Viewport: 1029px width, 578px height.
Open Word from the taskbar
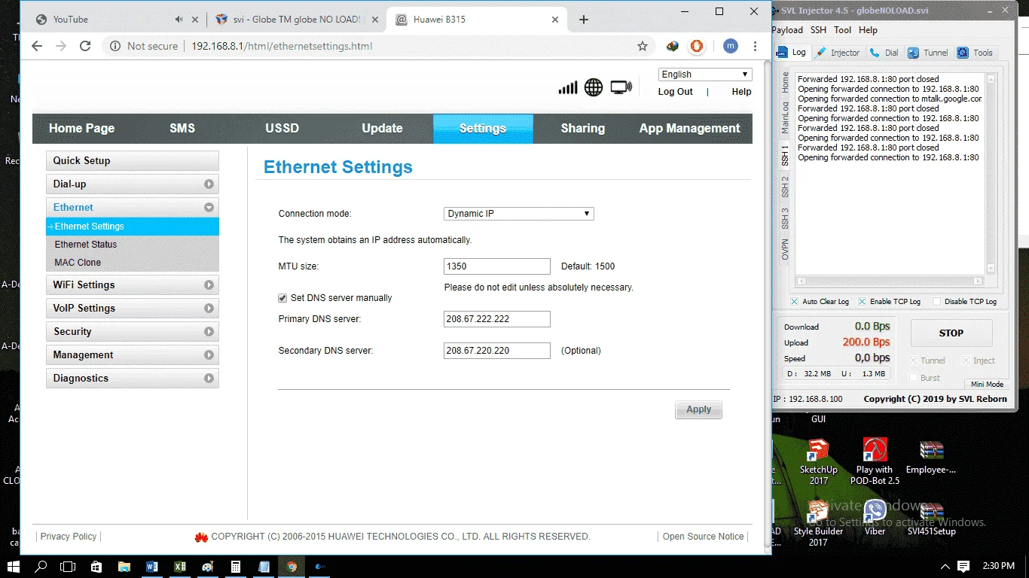coord(151,567)
